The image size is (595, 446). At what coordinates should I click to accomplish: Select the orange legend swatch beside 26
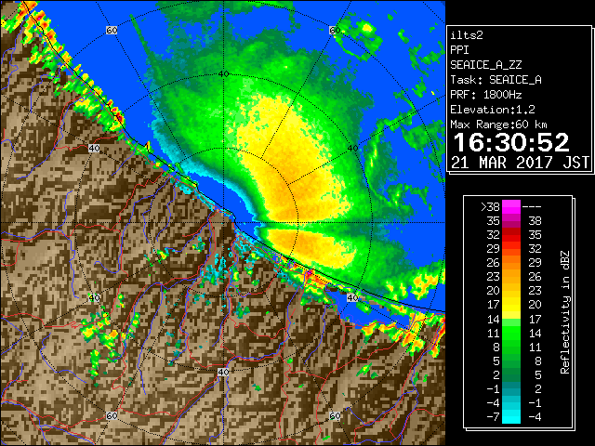point(511,262)
